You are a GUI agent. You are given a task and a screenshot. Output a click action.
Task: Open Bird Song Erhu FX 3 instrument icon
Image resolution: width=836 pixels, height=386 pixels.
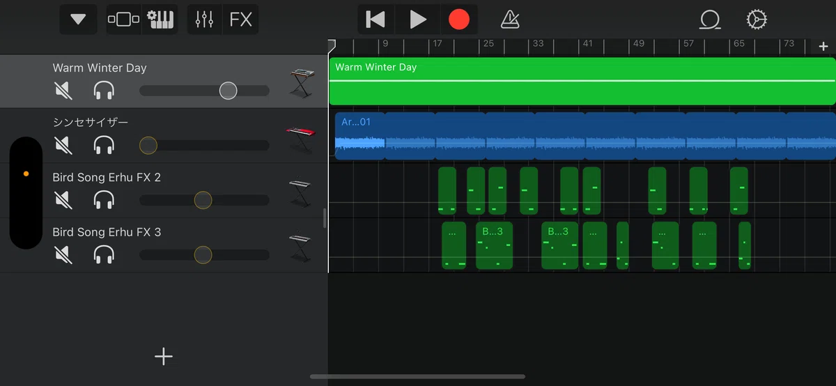pos(300,248)
